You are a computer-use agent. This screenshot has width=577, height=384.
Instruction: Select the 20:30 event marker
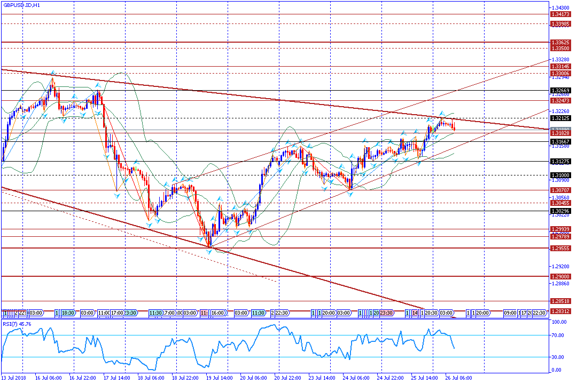click(x=432, y=313)
